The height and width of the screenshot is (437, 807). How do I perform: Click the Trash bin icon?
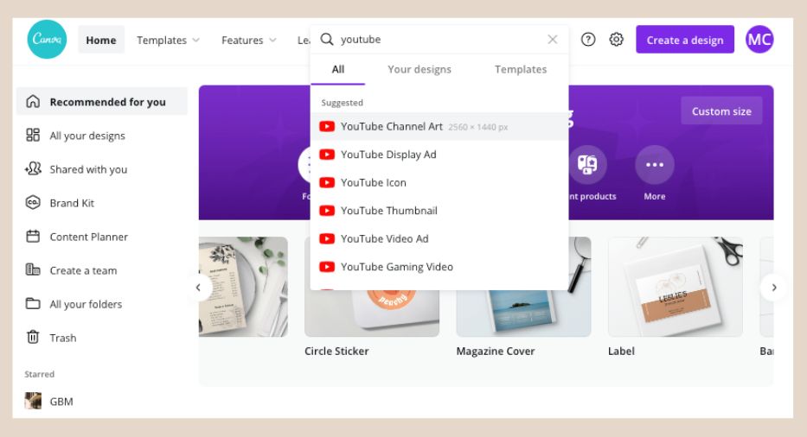click(x=33, y=338)
